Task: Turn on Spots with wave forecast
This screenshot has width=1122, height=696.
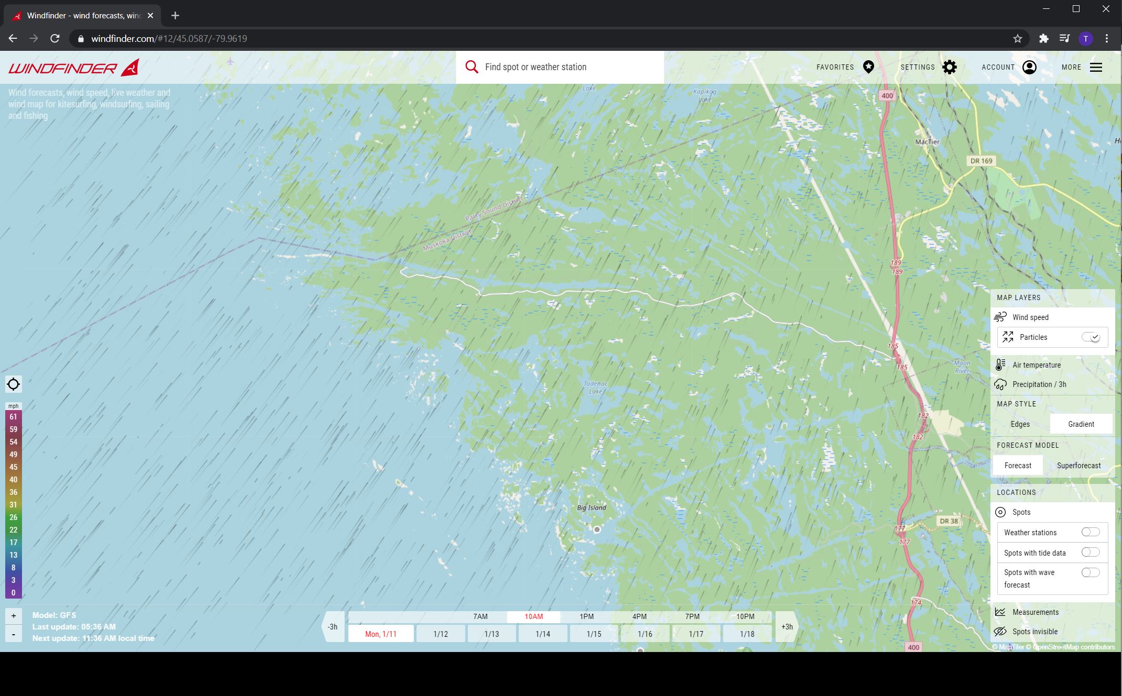Action: tap(1090, 572)
